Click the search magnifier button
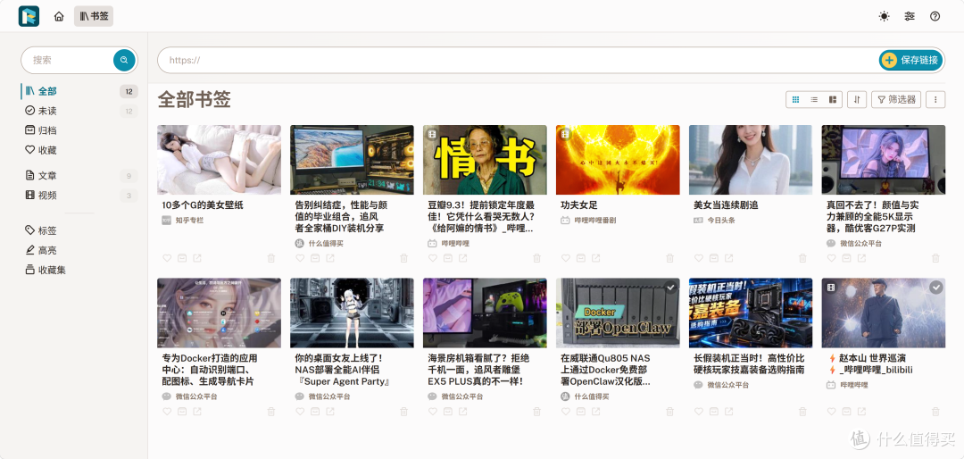Viewport: 964px width, 459px height. coord(124,61)
